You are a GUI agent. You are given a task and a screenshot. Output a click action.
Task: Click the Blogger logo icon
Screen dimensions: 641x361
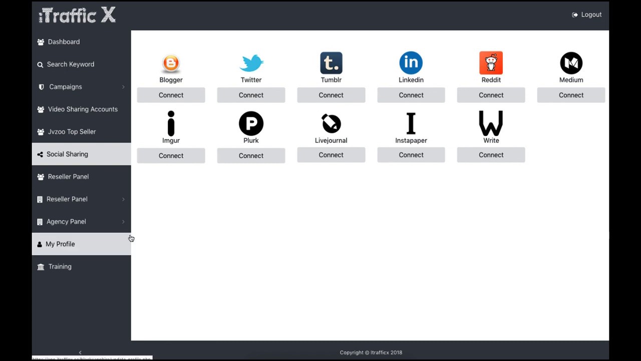tap(171, 63)
